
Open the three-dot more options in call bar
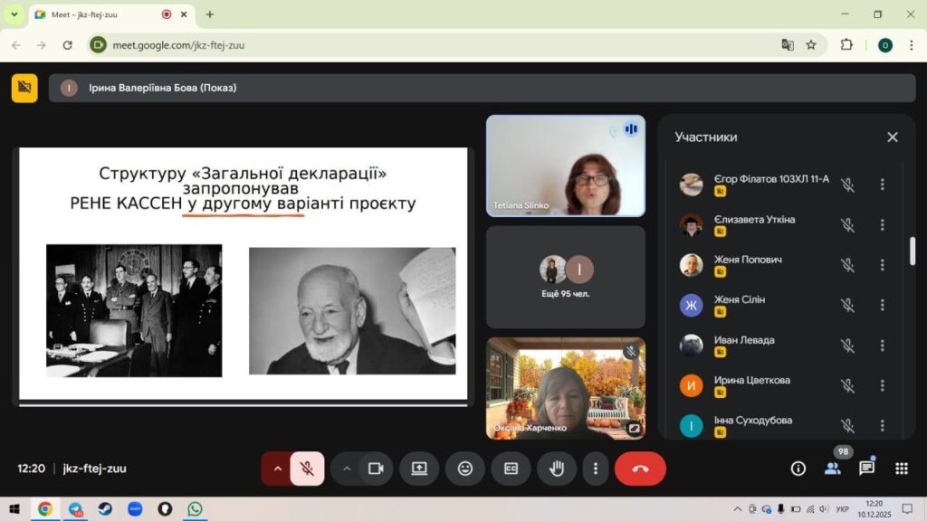click(595, 469)
